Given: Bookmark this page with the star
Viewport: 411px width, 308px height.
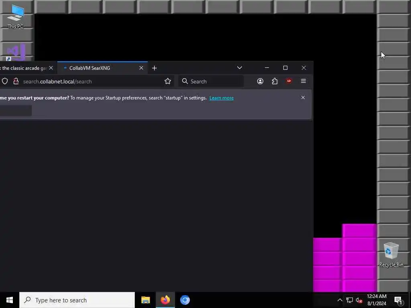Looking at the screenshot, I should 168,81.
